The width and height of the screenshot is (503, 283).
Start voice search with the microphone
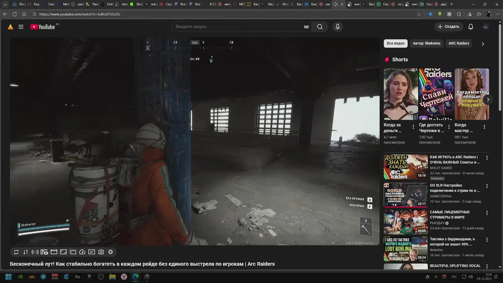click(337, 27)
